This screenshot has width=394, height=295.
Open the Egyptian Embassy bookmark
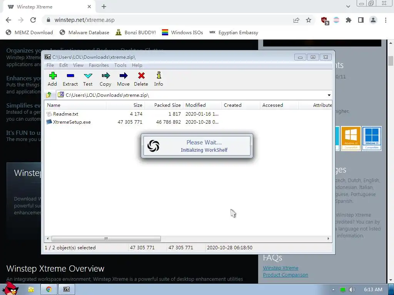234,33
